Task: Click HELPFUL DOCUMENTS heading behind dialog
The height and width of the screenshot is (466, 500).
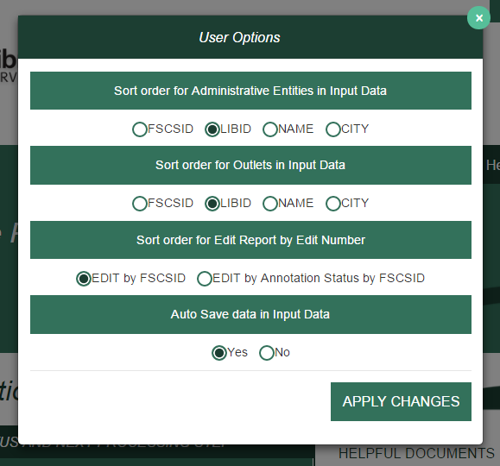Action: click(416, 453)
